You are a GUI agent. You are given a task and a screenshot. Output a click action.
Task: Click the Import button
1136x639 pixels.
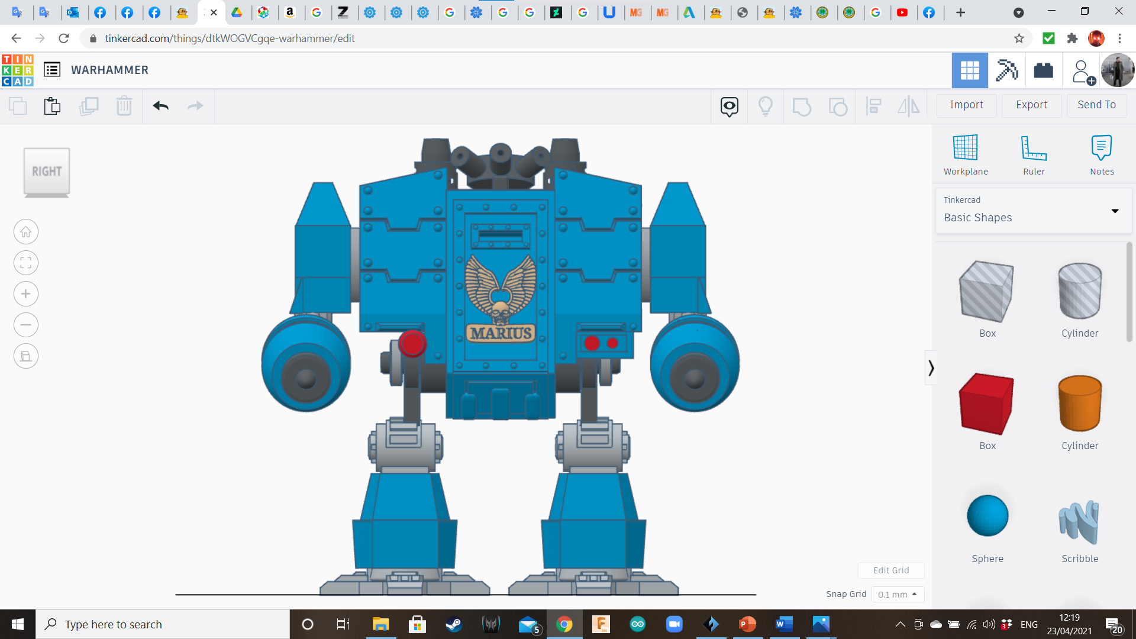pos(966,105)
